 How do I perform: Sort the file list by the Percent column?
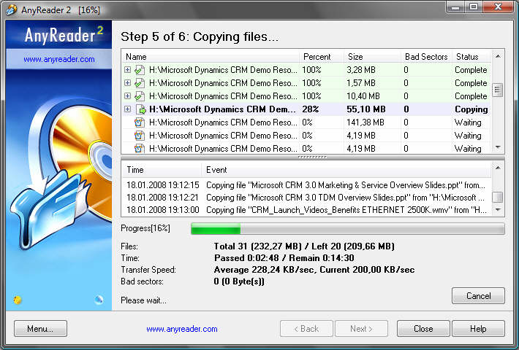[x=320, y=56]
